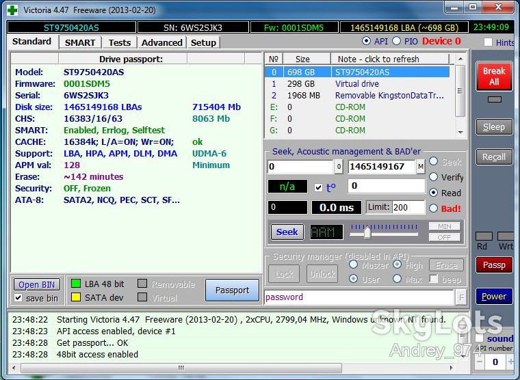Click the Recall button

(494, 157)
